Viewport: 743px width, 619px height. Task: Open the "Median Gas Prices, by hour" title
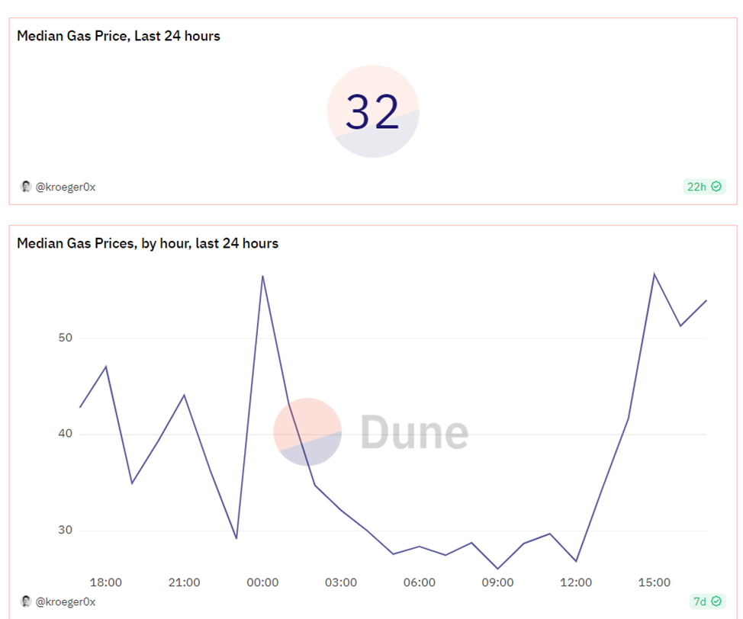tap(147, 244)
